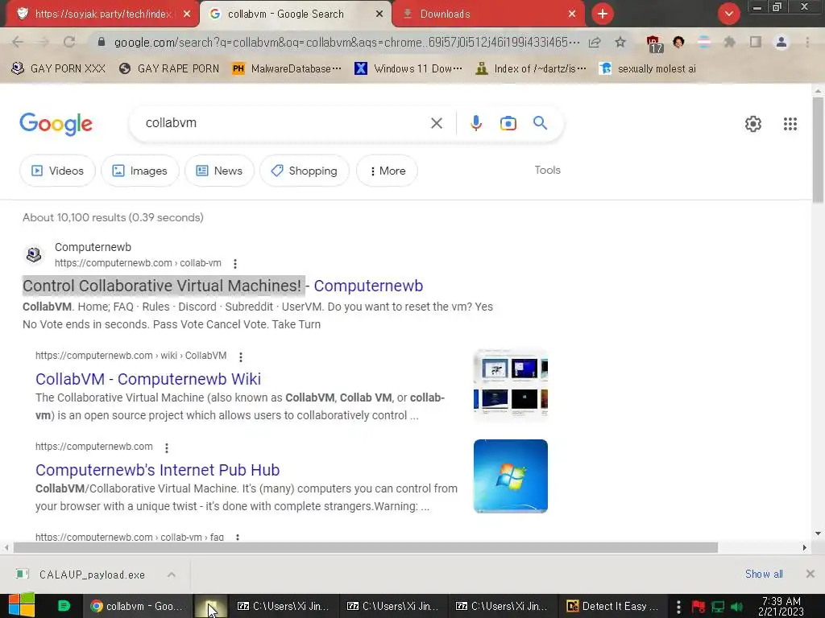
Task: Open the Index of /~dartz/is bookmark
Action: click(531, 68)
